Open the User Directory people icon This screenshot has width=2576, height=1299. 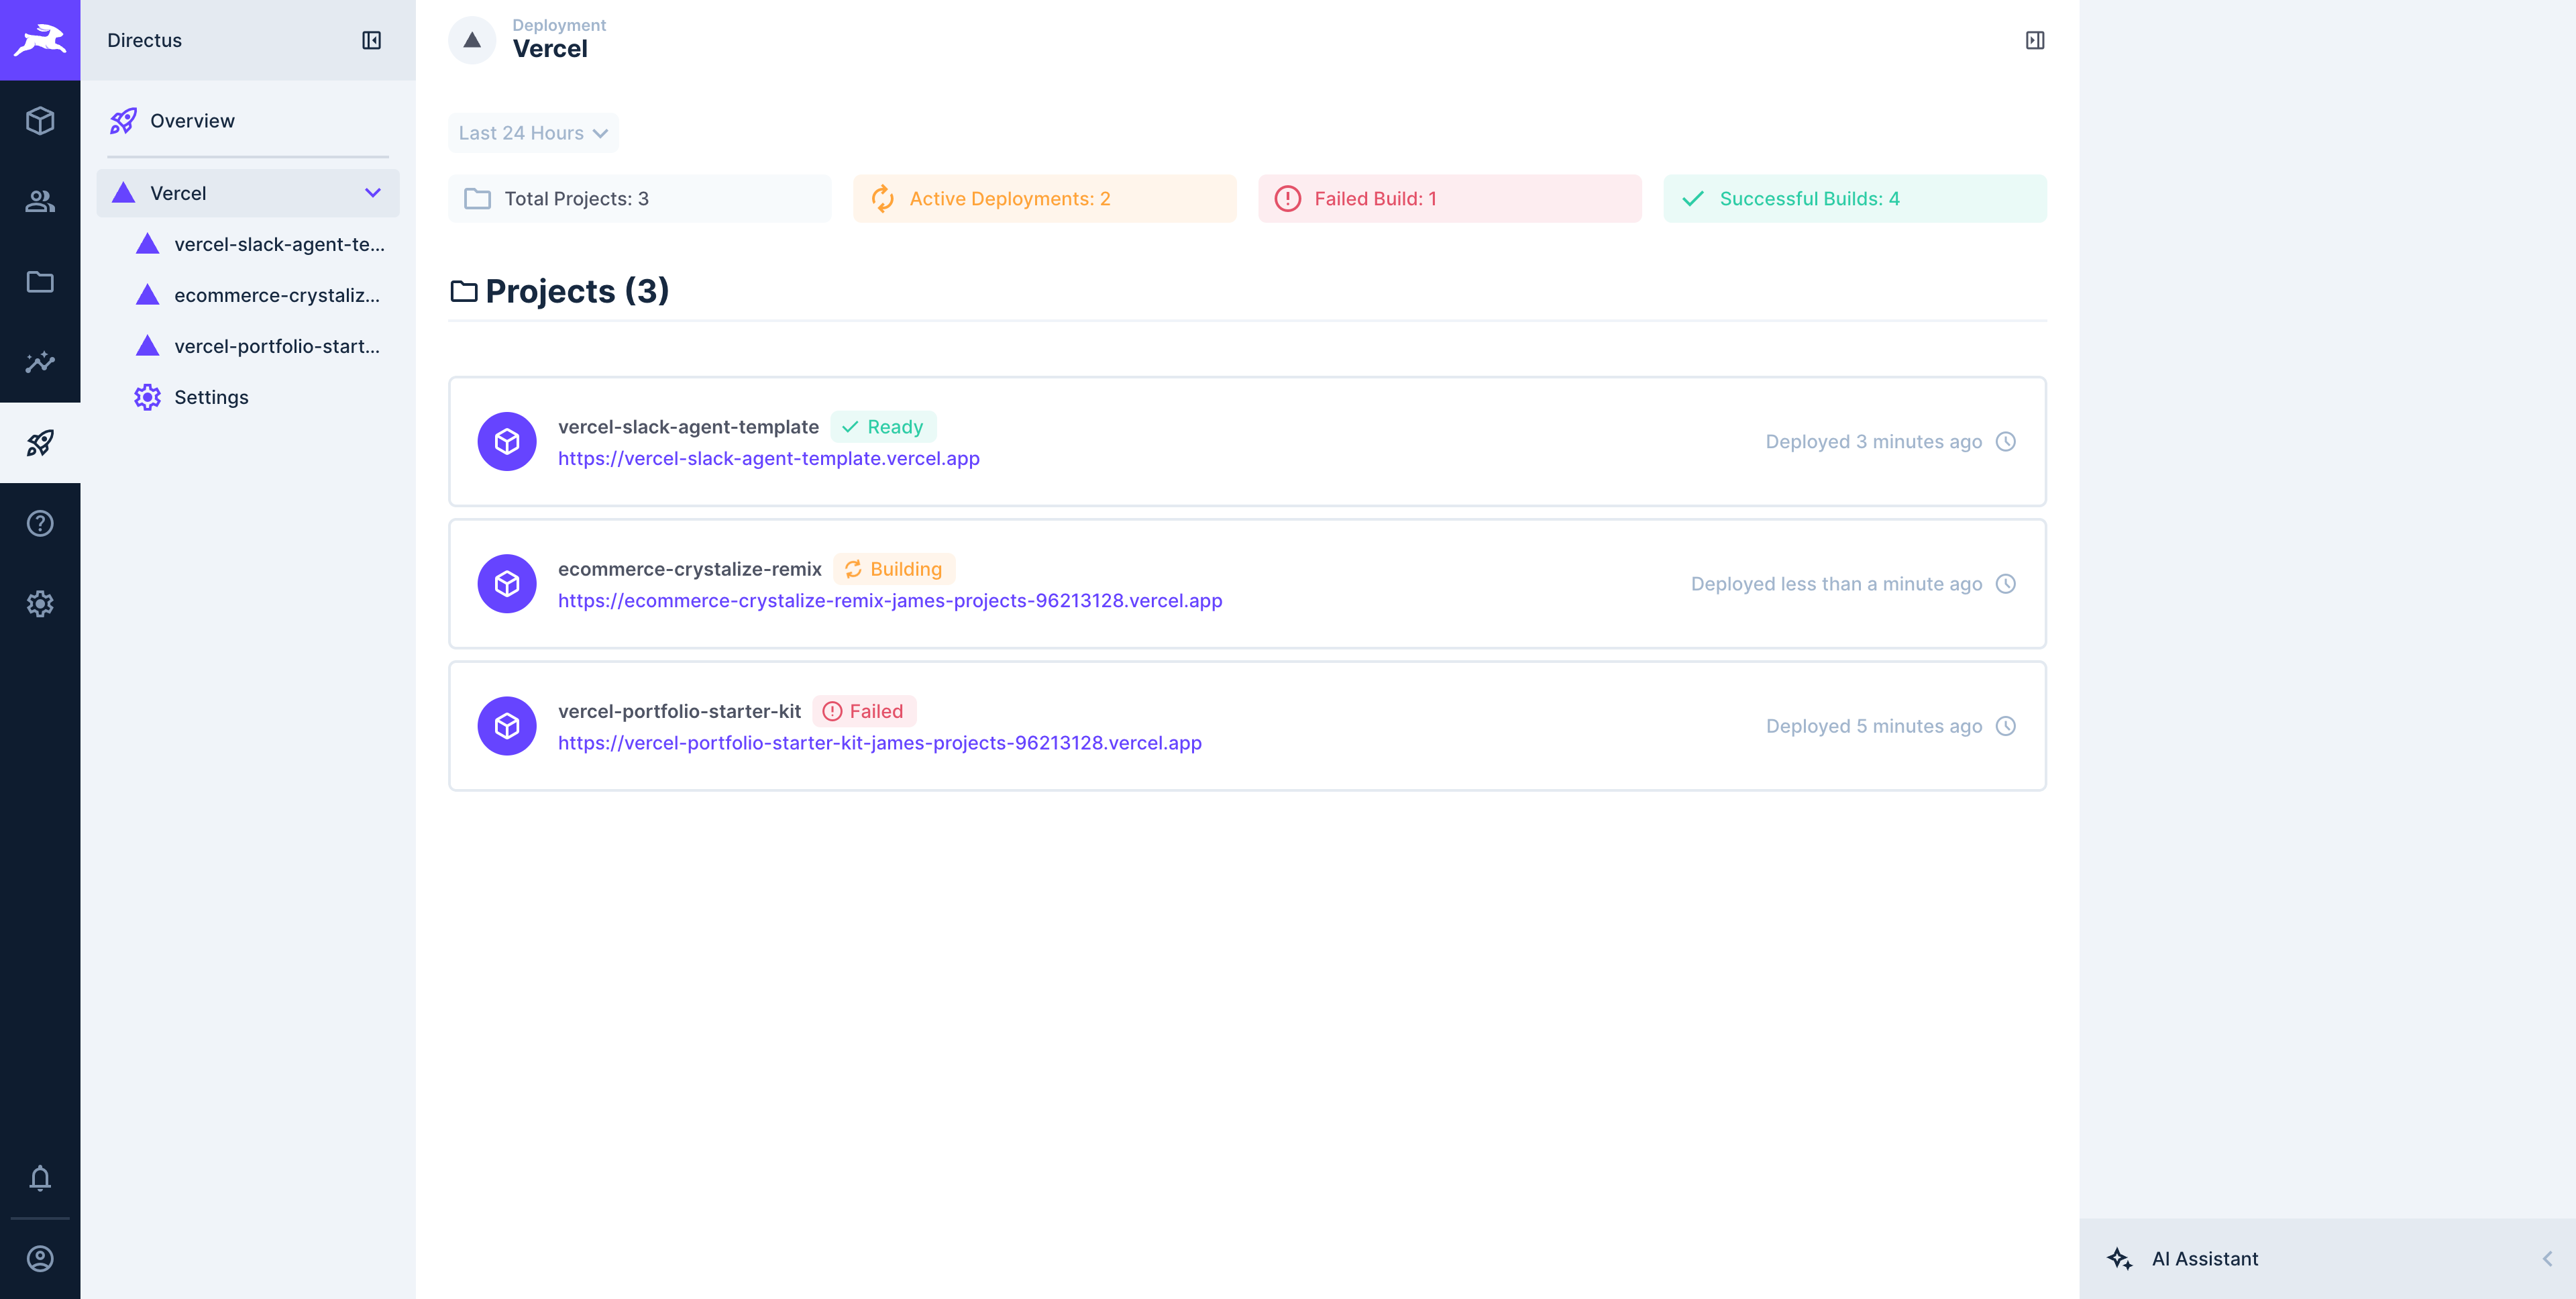pyautogui.click(x=40, y=201)
